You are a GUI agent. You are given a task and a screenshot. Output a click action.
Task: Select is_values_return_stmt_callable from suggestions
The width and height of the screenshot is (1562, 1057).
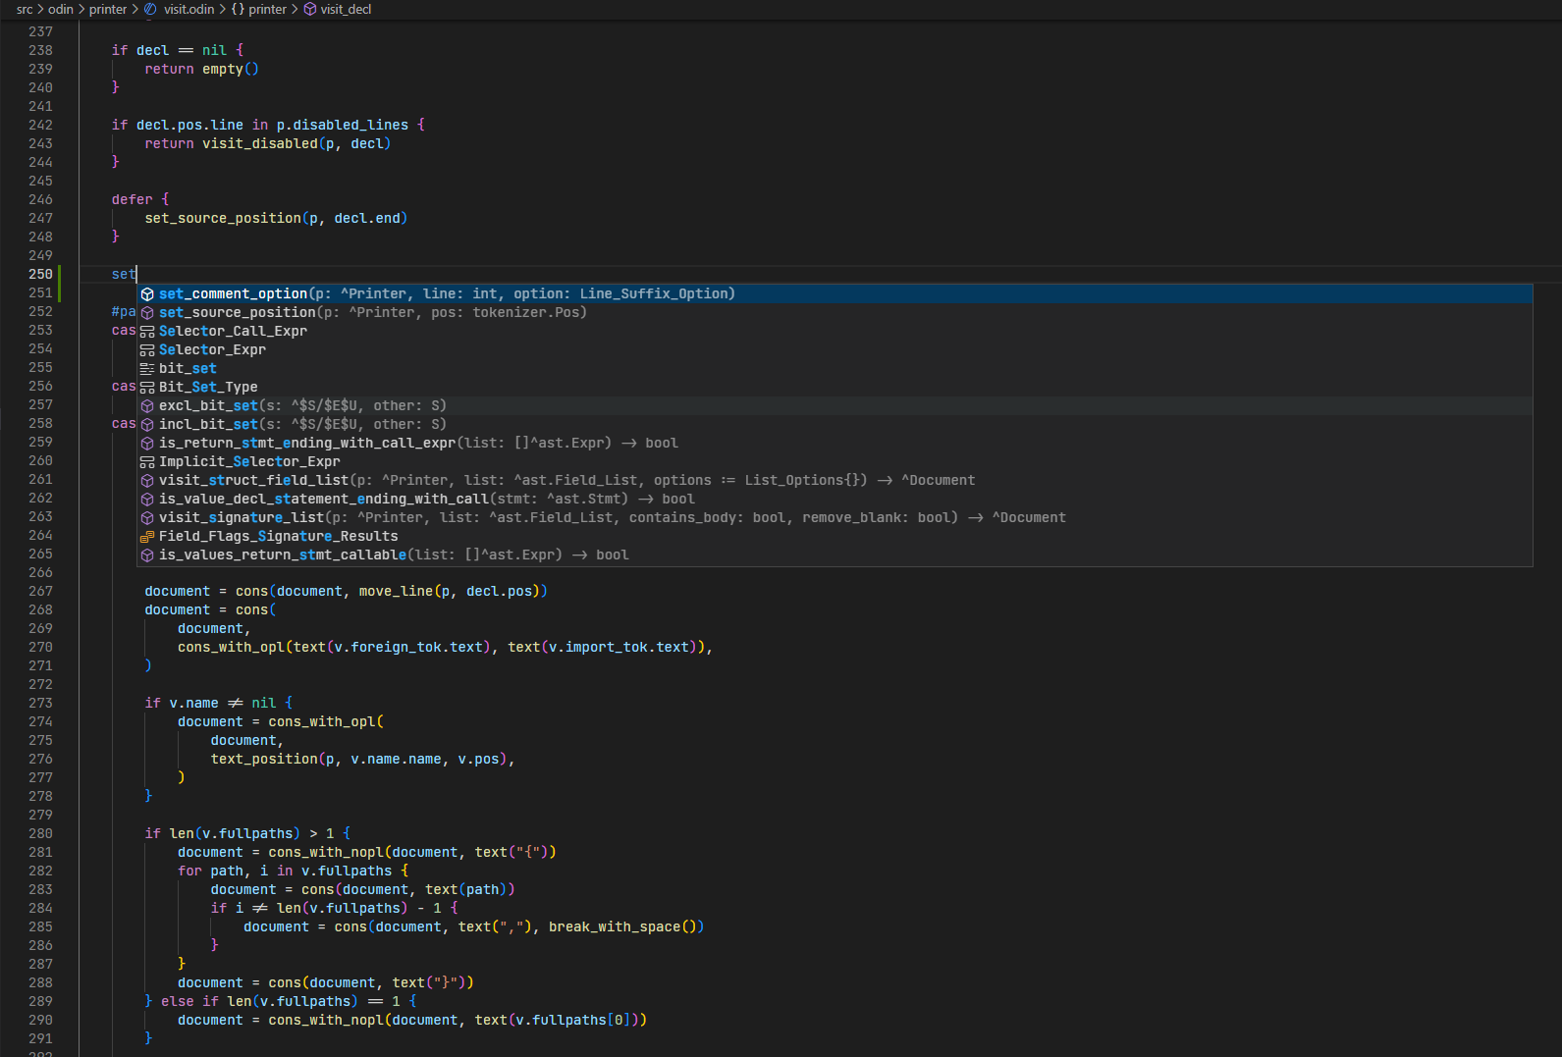(282, 555)
